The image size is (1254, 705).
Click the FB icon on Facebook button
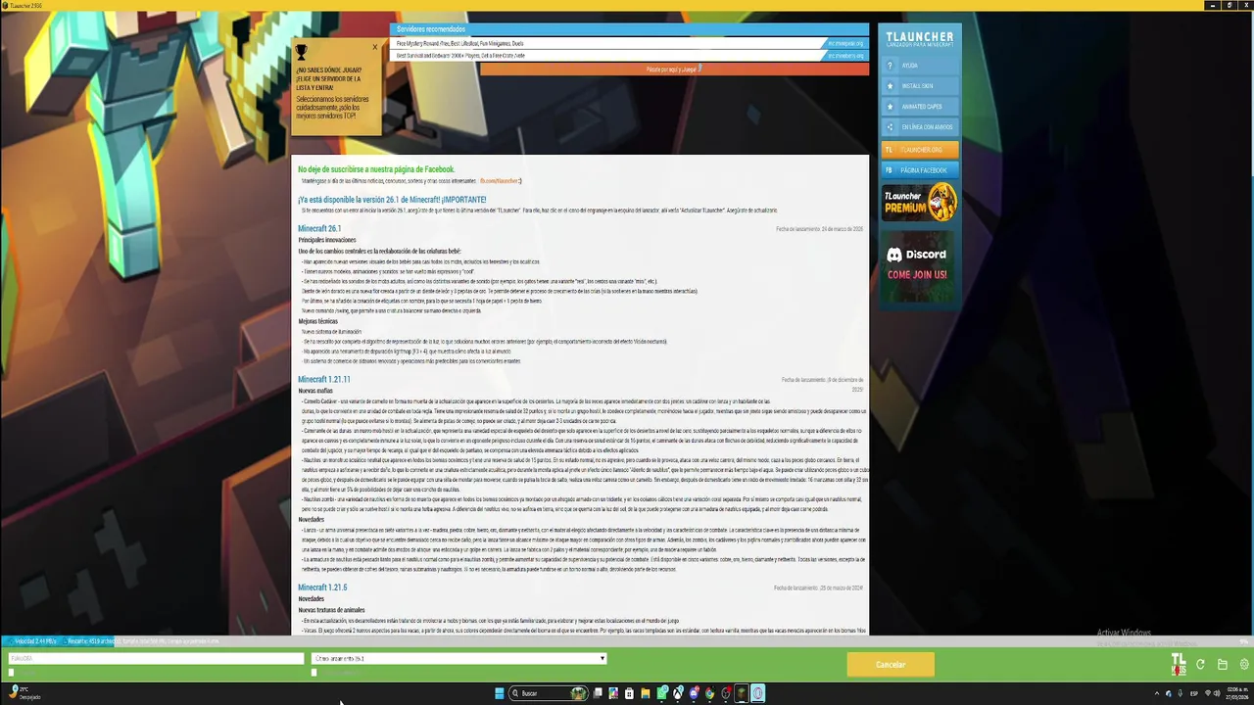890,170
